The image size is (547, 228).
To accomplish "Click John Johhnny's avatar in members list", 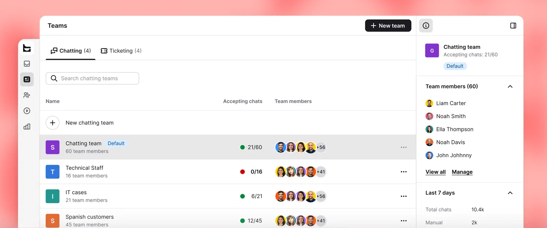I will point(429,155).
